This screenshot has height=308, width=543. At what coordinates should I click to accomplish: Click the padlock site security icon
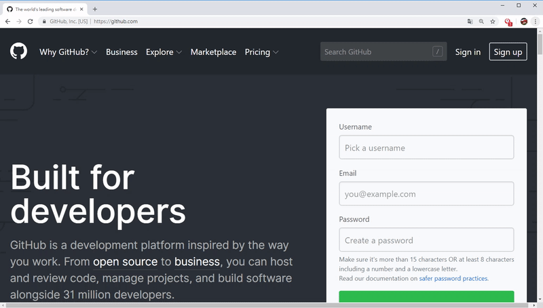(44, 22)
